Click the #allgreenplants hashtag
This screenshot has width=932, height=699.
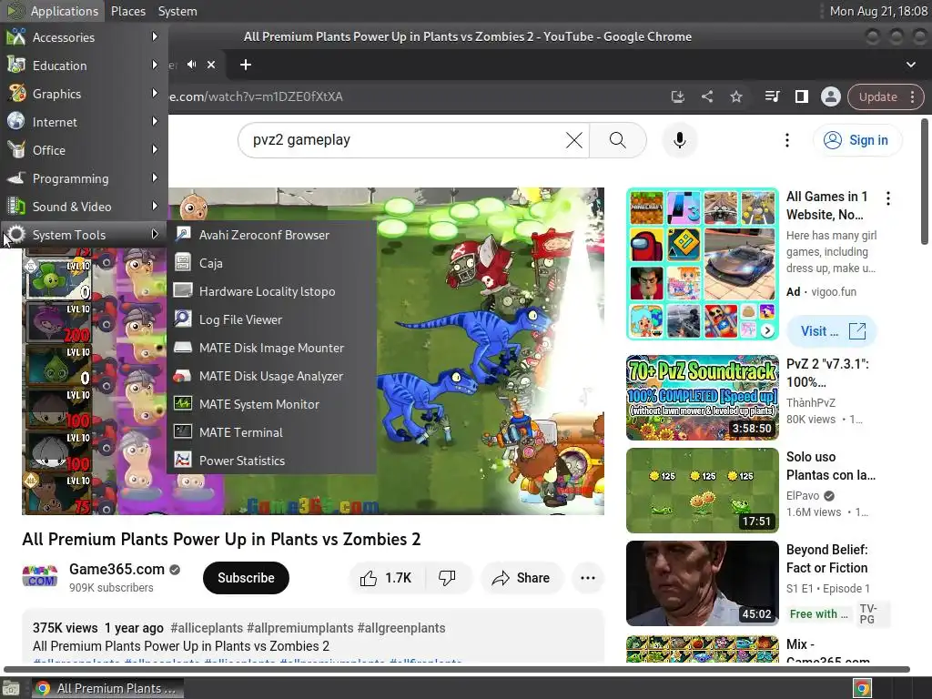click(401, 628)
